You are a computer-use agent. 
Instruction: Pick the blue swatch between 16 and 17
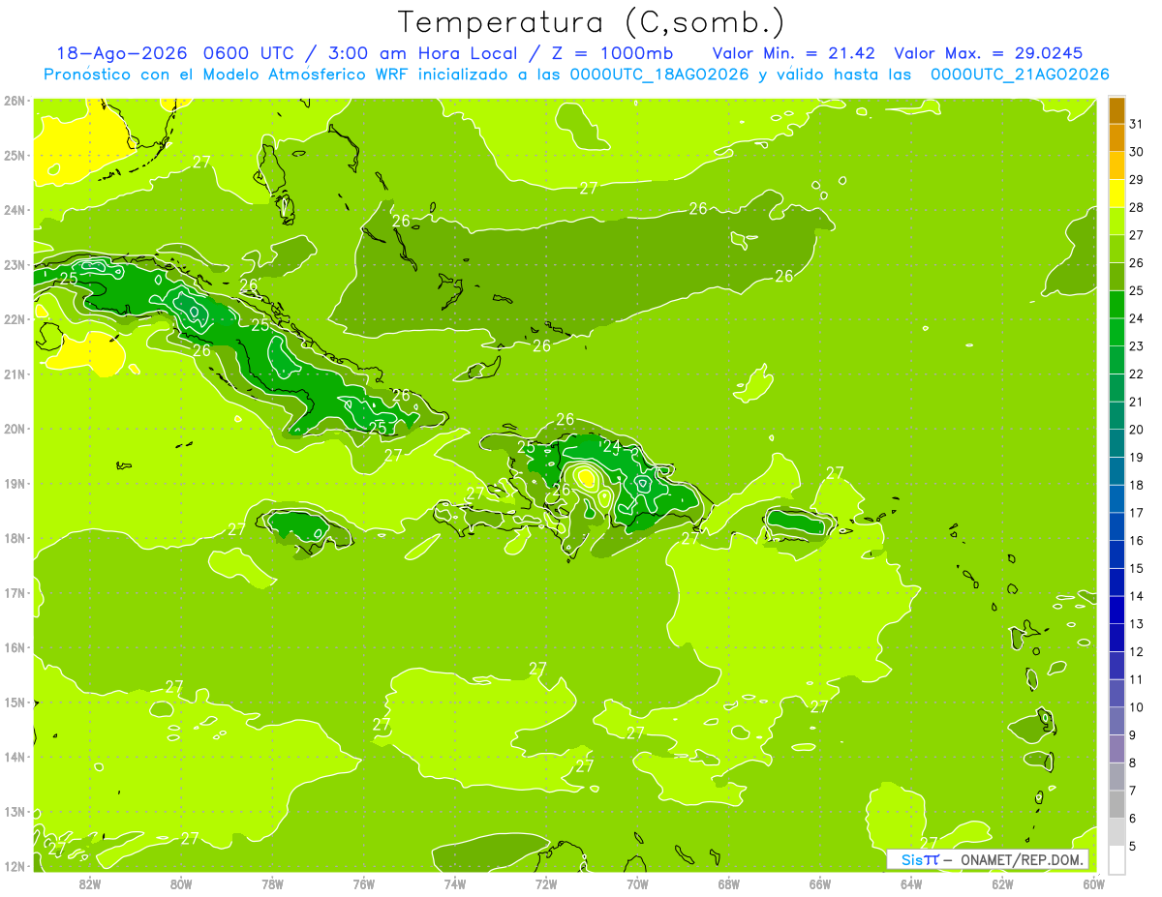1116,526
